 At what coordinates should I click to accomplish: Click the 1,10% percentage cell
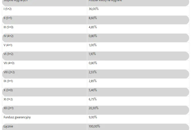[x=93, y=54]
